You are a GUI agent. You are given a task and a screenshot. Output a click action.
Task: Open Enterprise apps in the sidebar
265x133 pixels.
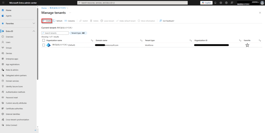[x=12, y=59]
